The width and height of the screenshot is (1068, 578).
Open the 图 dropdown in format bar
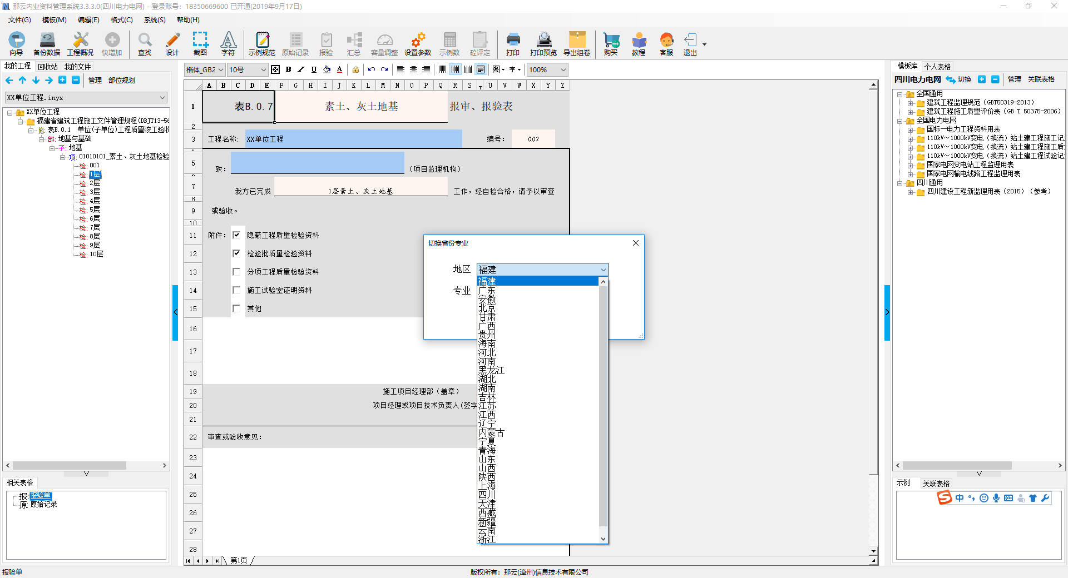tap(498, 69)
